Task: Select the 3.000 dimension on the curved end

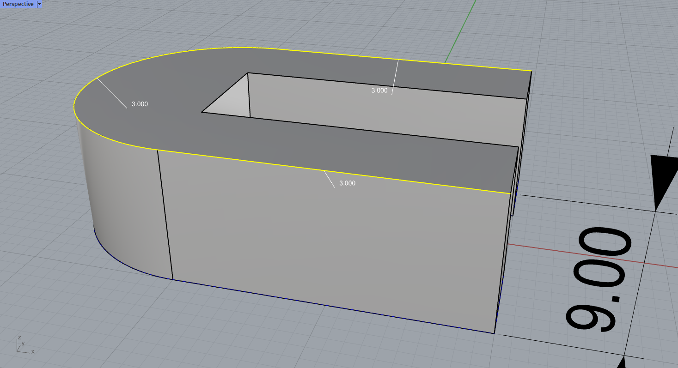Action: coord(140,104)
